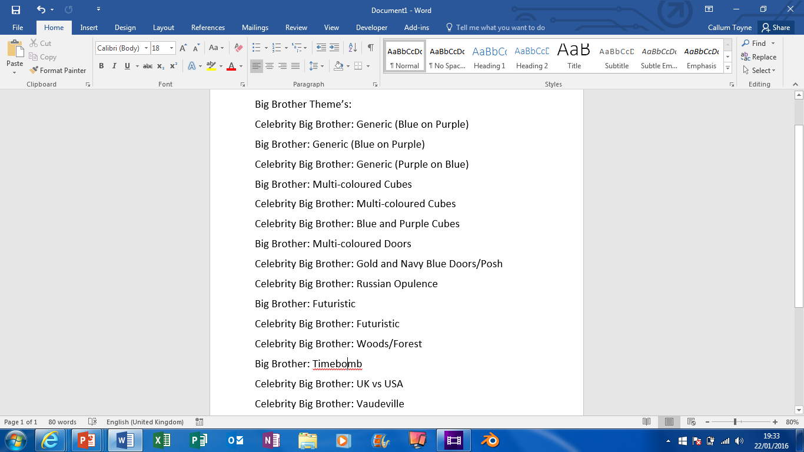Toggle strikethrough formatting
The image size is (804, 452).
pyautogui.click(x=148, y=66)
